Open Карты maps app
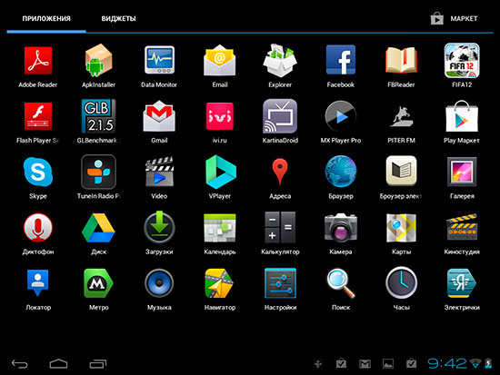500x375 pixels. (401, 228)
